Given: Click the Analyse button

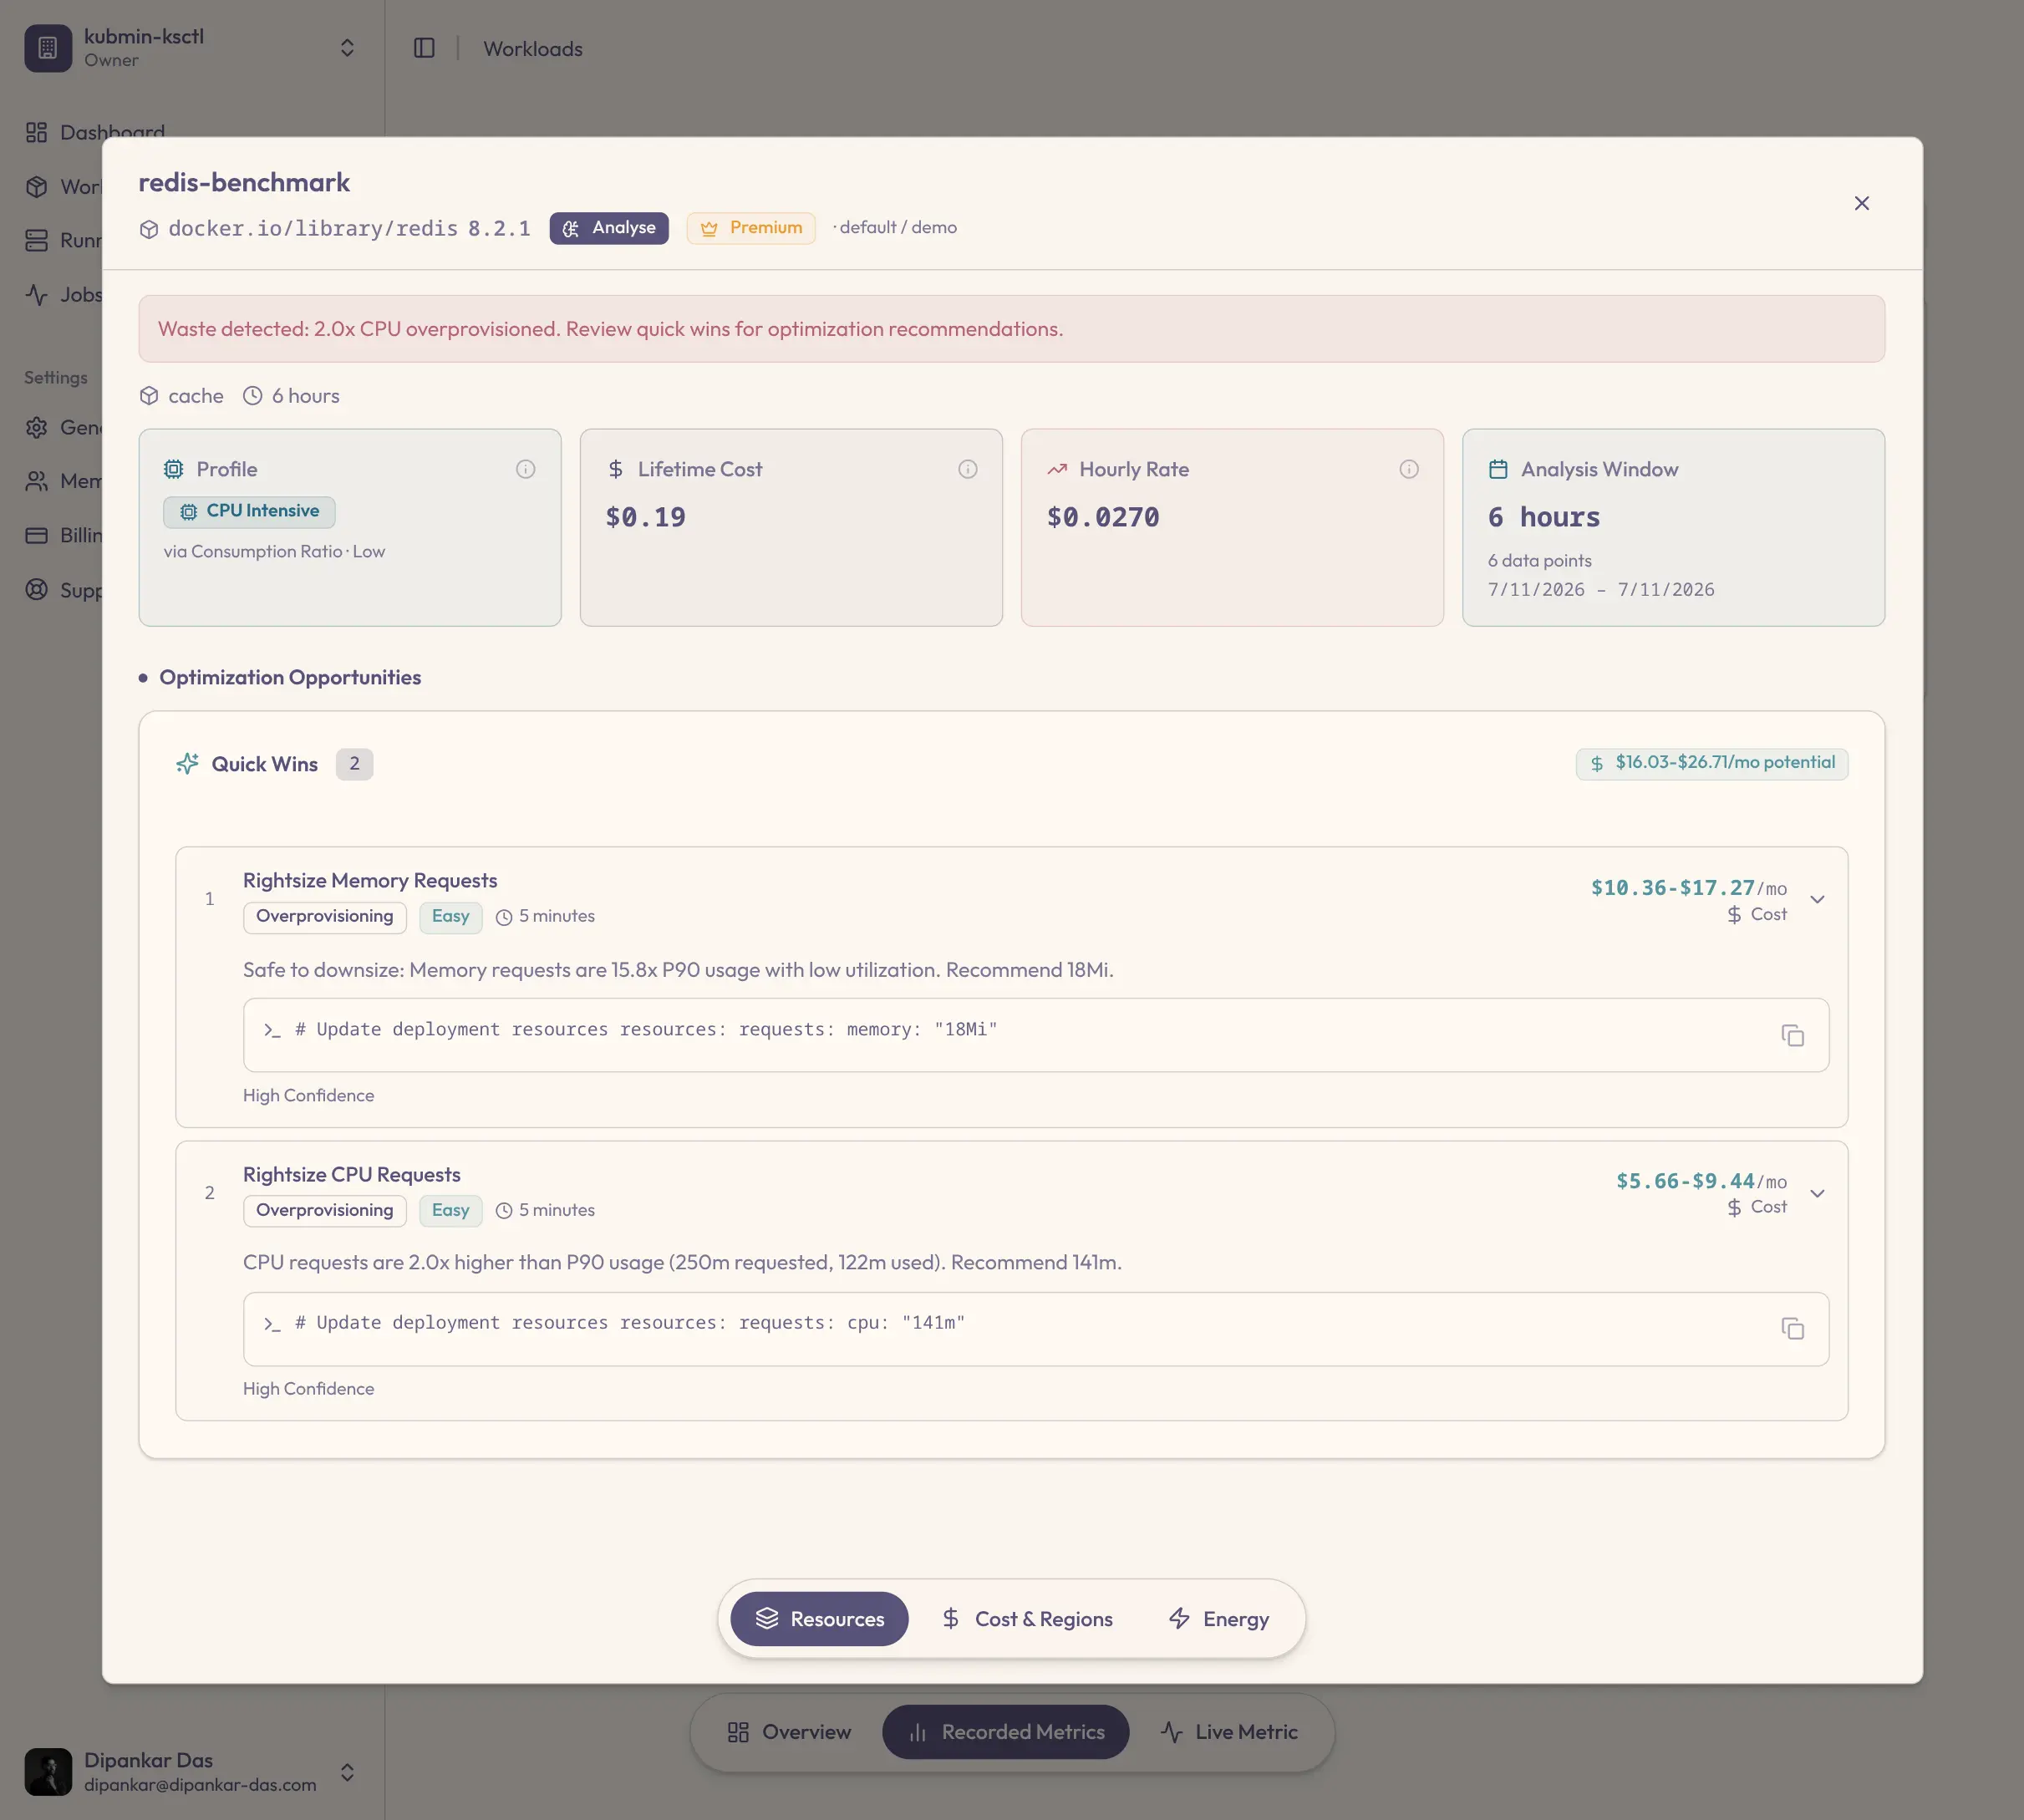Looking at the screenshot, I should (x=608, y=228).
